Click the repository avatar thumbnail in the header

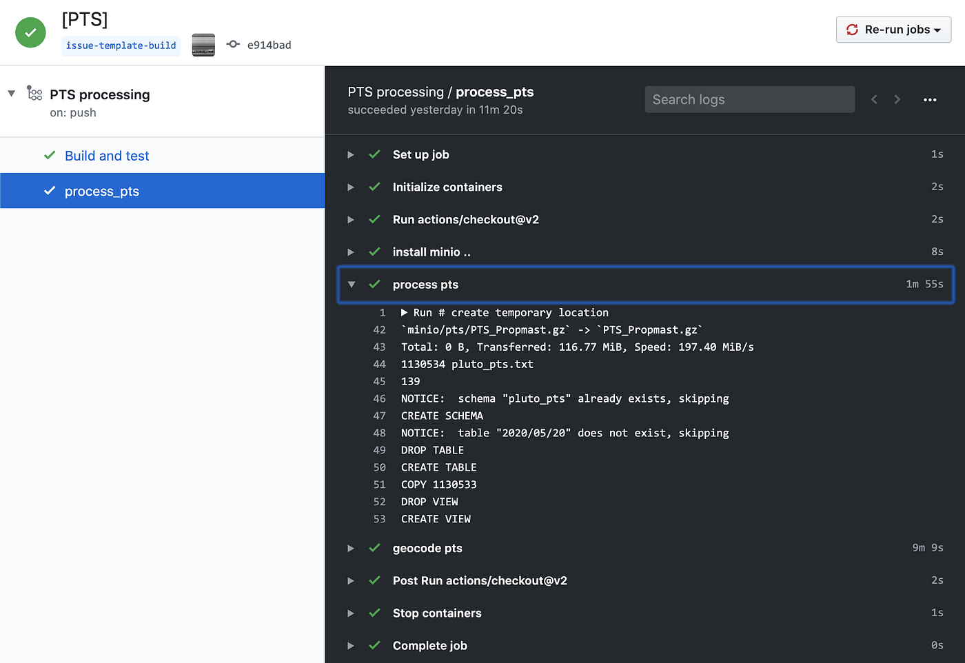click(203, 44)
